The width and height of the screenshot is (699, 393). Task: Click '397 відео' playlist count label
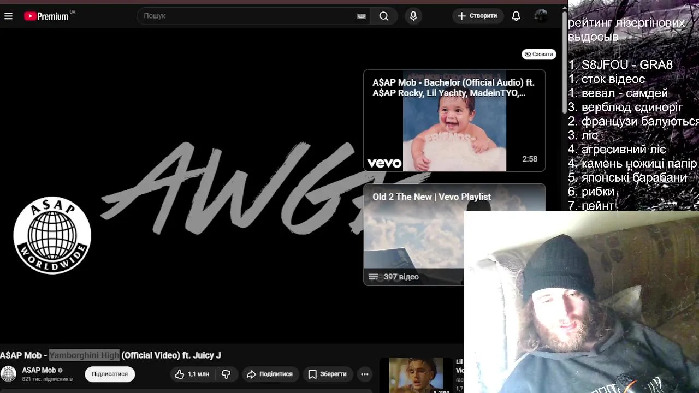tap(401, 277)
